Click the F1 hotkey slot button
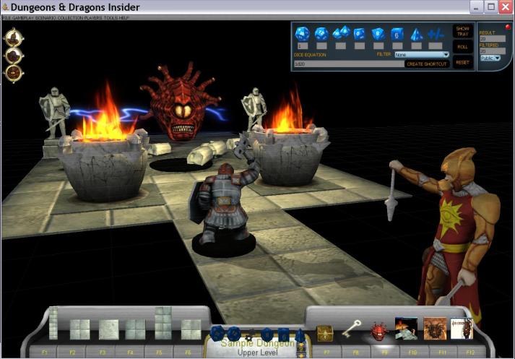Screen dimensions: 515x359 [44, 352]
